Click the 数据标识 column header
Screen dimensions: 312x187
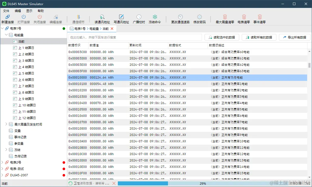coord(78,45)
